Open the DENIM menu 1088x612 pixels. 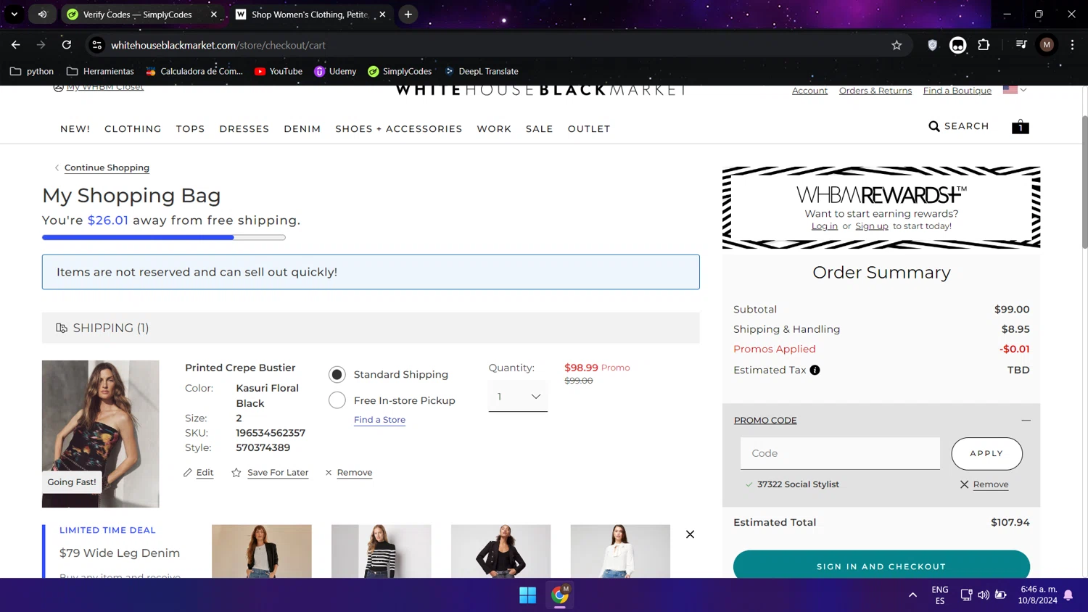(x=302, y=129)
